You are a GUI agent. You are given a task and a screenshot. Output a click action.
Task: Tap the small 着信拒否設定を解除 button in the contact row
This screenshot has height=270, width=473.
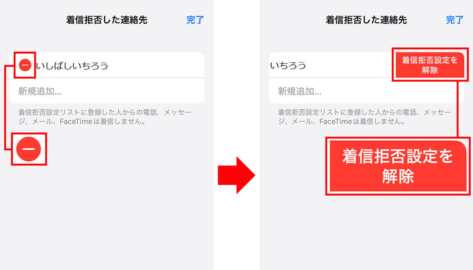(430, 65)
